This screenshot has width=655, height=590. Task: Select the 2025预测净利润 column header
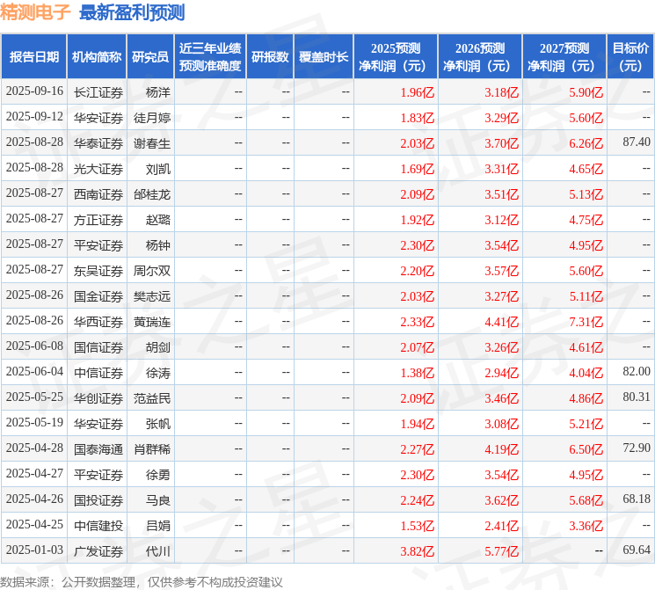pos(396,56)
